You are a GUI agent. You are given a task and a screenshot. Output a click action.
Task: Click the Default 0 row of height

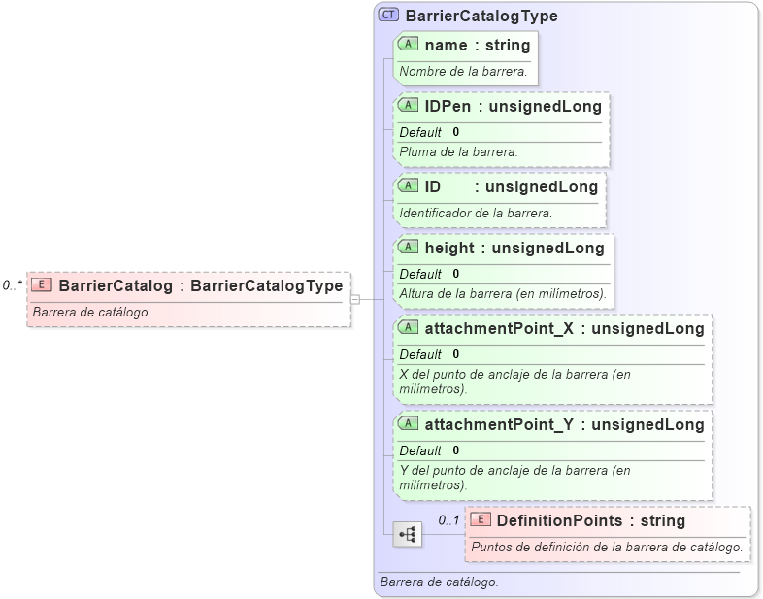pyautogui.click(x=504, y=274)
